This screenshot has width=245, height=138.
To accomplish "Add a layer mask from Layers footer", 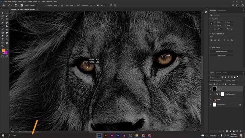I will point(227,131).
